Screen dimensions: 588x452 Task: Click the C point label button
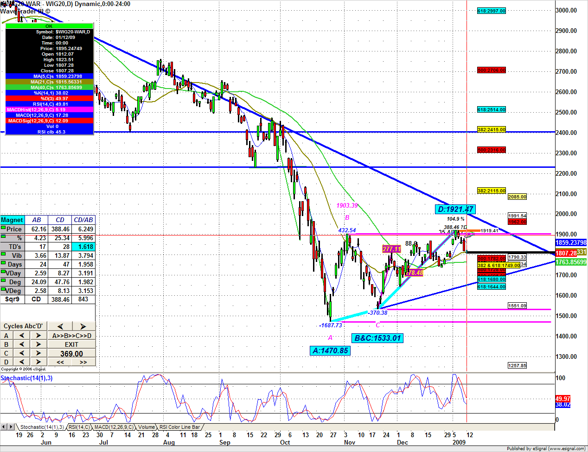[x=6, y=353]
